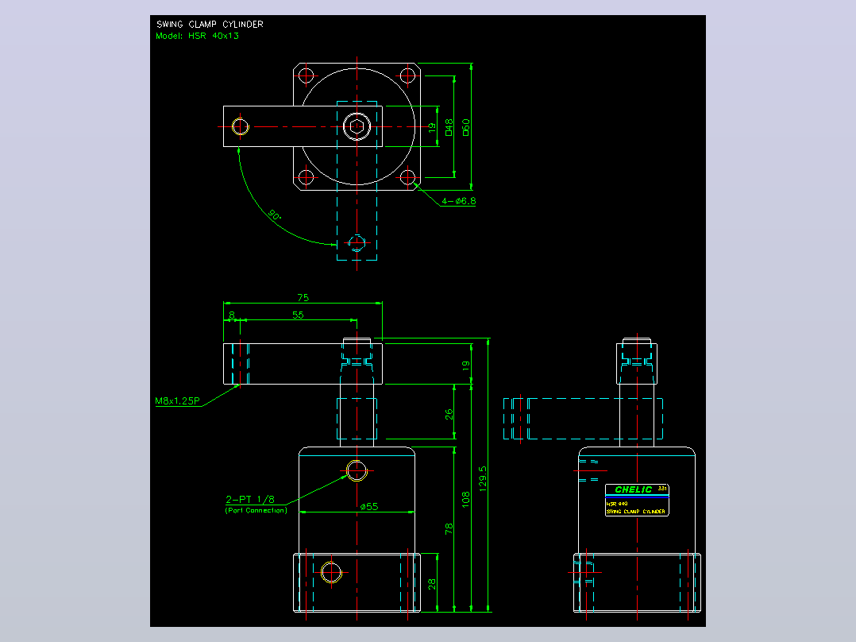This screenshot has width=856, height=642.
Task: Click the green "CHELIC" nameplate logo
Action: pyautogui.click(x=634, y=489)
